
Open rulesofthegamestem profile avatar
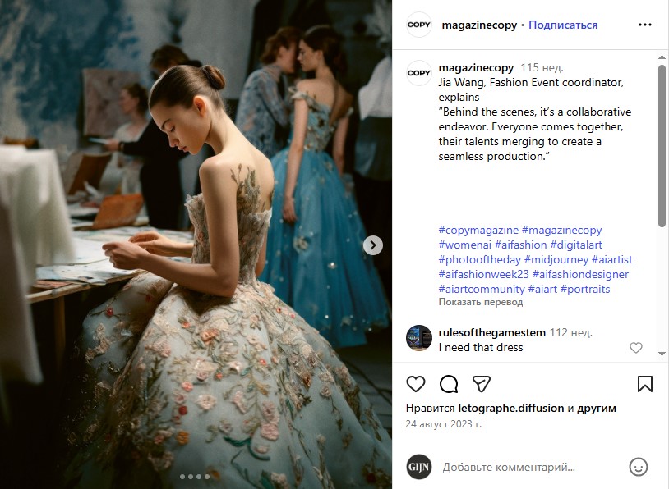418,338
